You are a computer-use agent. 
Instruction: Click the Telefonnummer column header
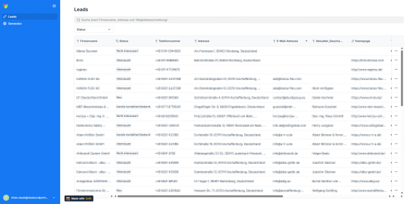coord(169,41)
